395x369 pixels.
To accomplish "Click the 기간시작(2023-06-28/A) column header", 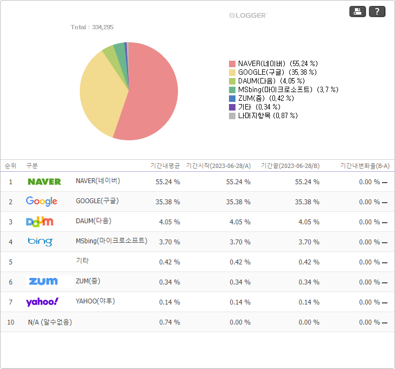I will tap(219, 166).
